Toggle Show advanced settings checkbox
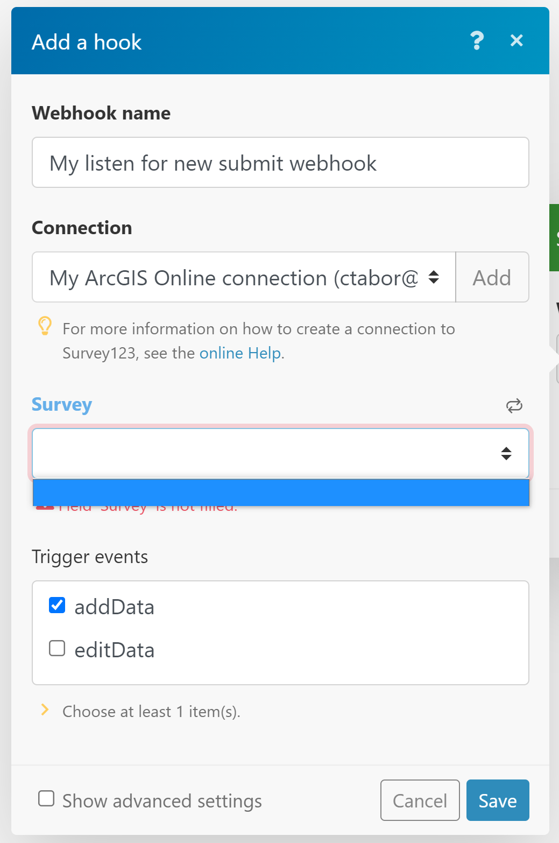The image size is (559, 843). coord(46,798)
